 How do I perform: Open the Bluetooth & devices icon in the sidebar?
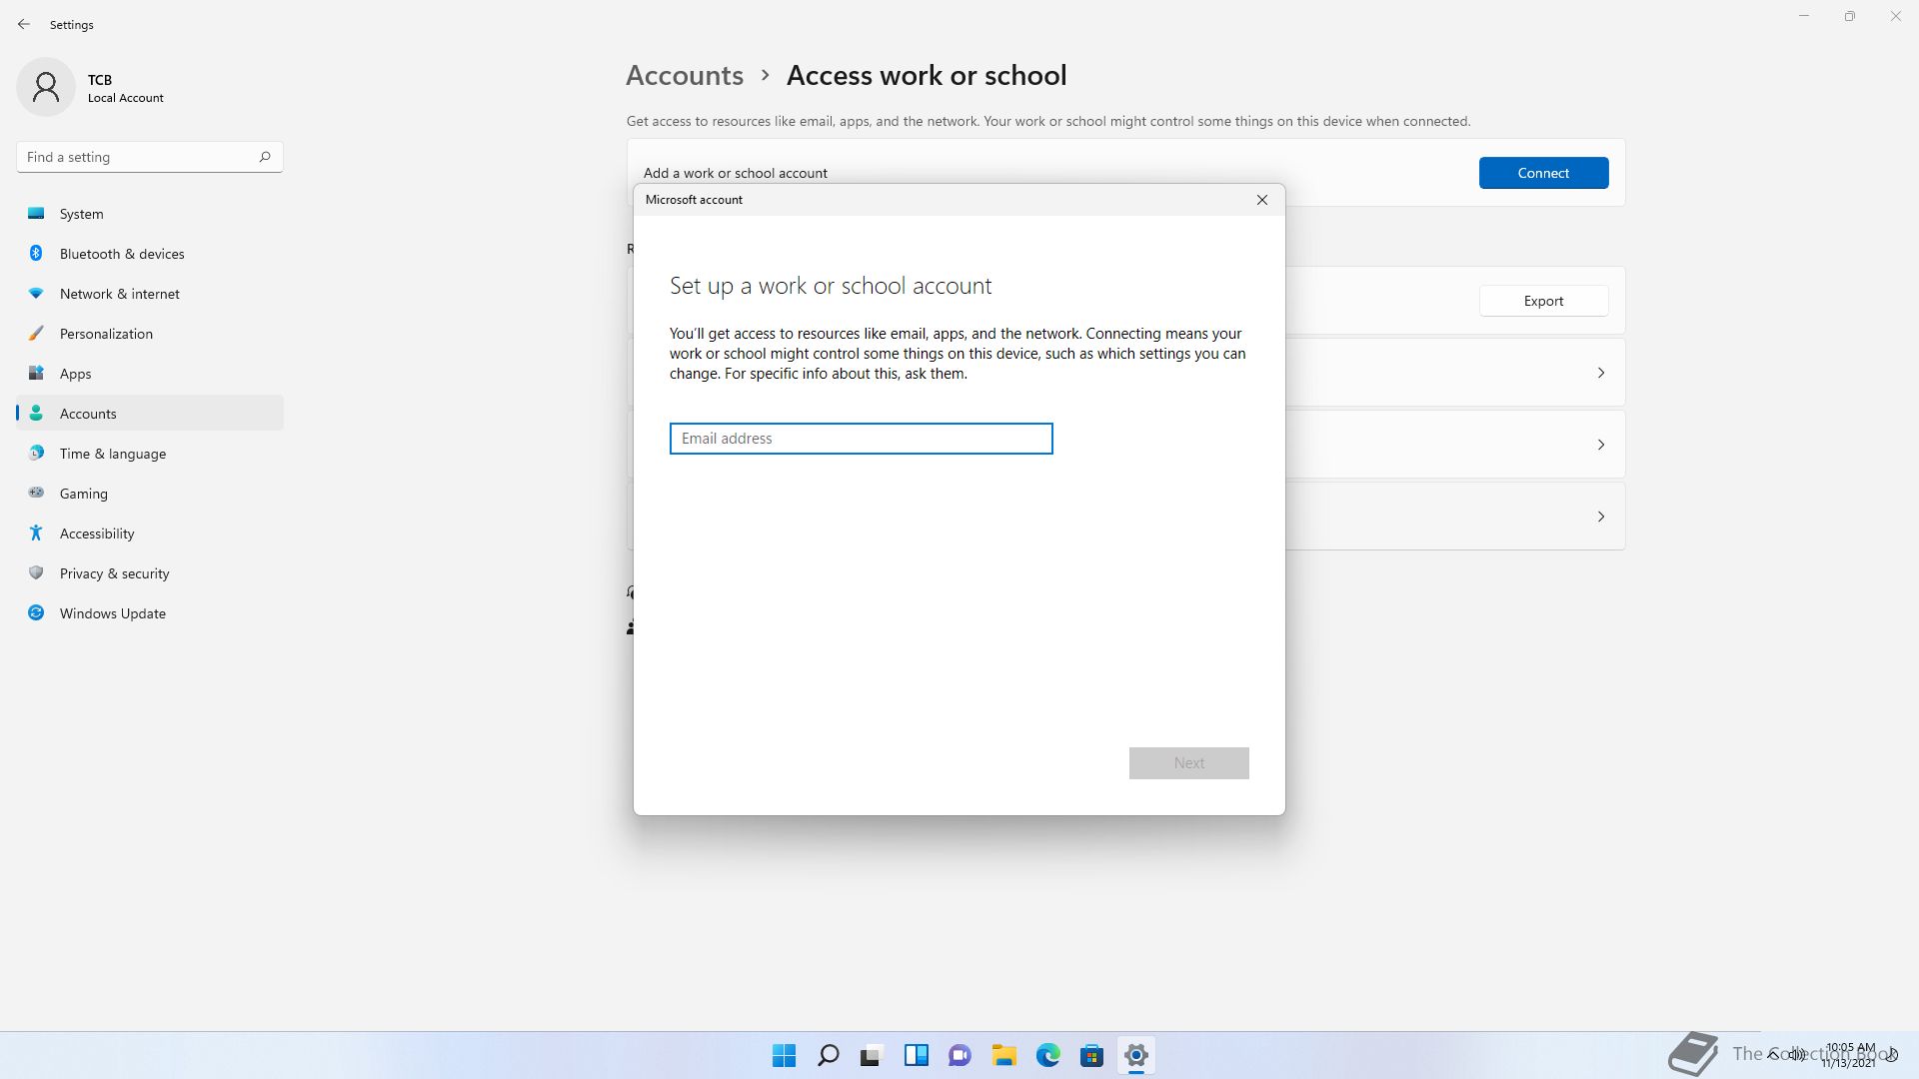(36, 253)
